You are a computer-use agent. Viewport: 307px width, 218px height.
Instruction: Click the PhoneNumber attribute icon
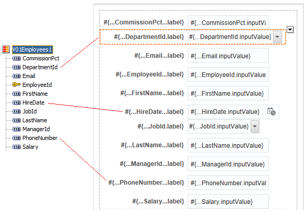coord(17,138)
